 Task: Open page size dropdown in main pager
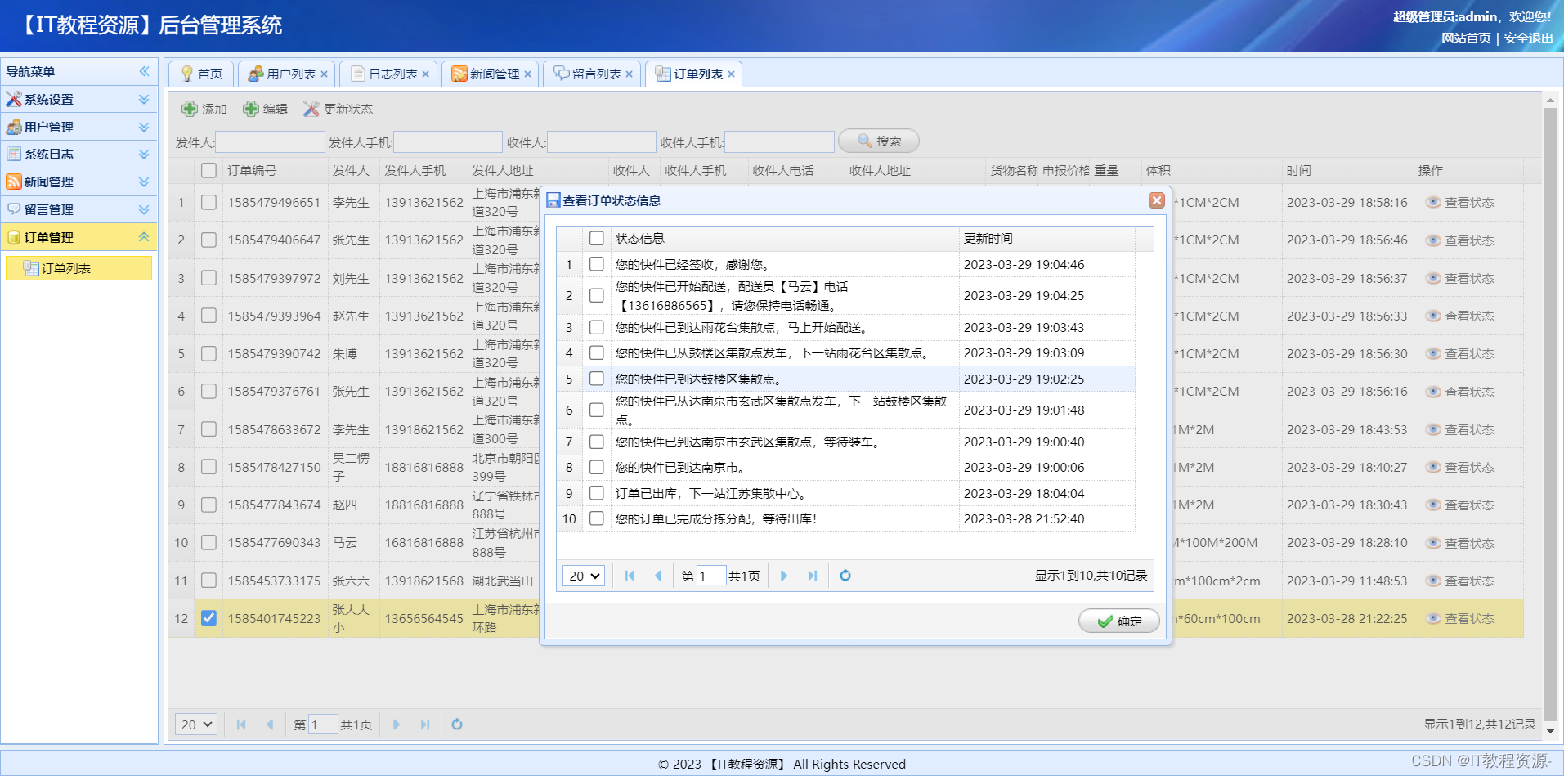pyautogui.click(x=196, y=724)
